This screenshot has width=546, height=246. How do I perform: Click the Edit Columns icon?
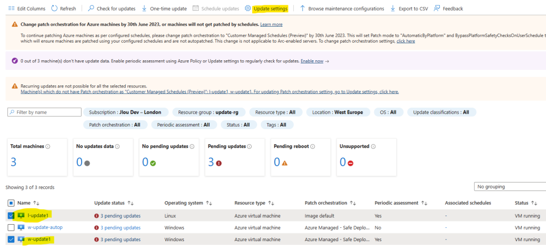click(x=11, y=9)
